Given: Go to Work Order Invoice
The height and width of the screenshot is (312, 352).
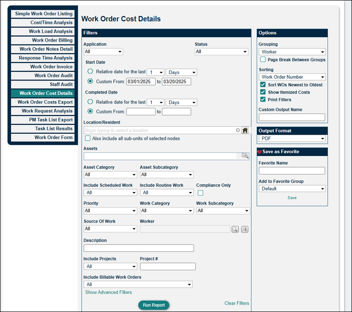Looking at the screenshot, I should click(43, 67).
